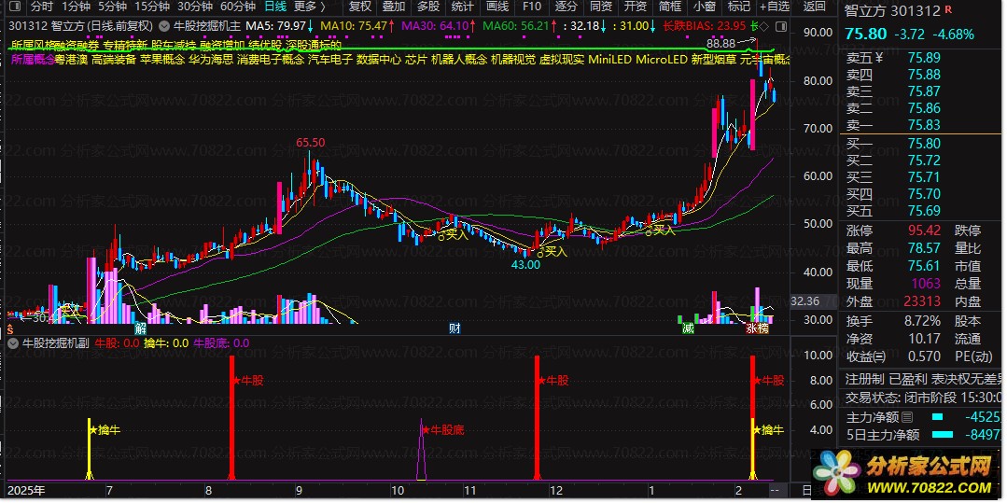Click the MA30: 64.10 value
Viewport: 1007px width, 503px height.
(x=434, y=26)
